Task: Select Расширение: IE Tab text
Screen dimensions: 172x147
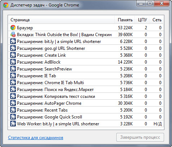Action: click(x=36, y=76)
